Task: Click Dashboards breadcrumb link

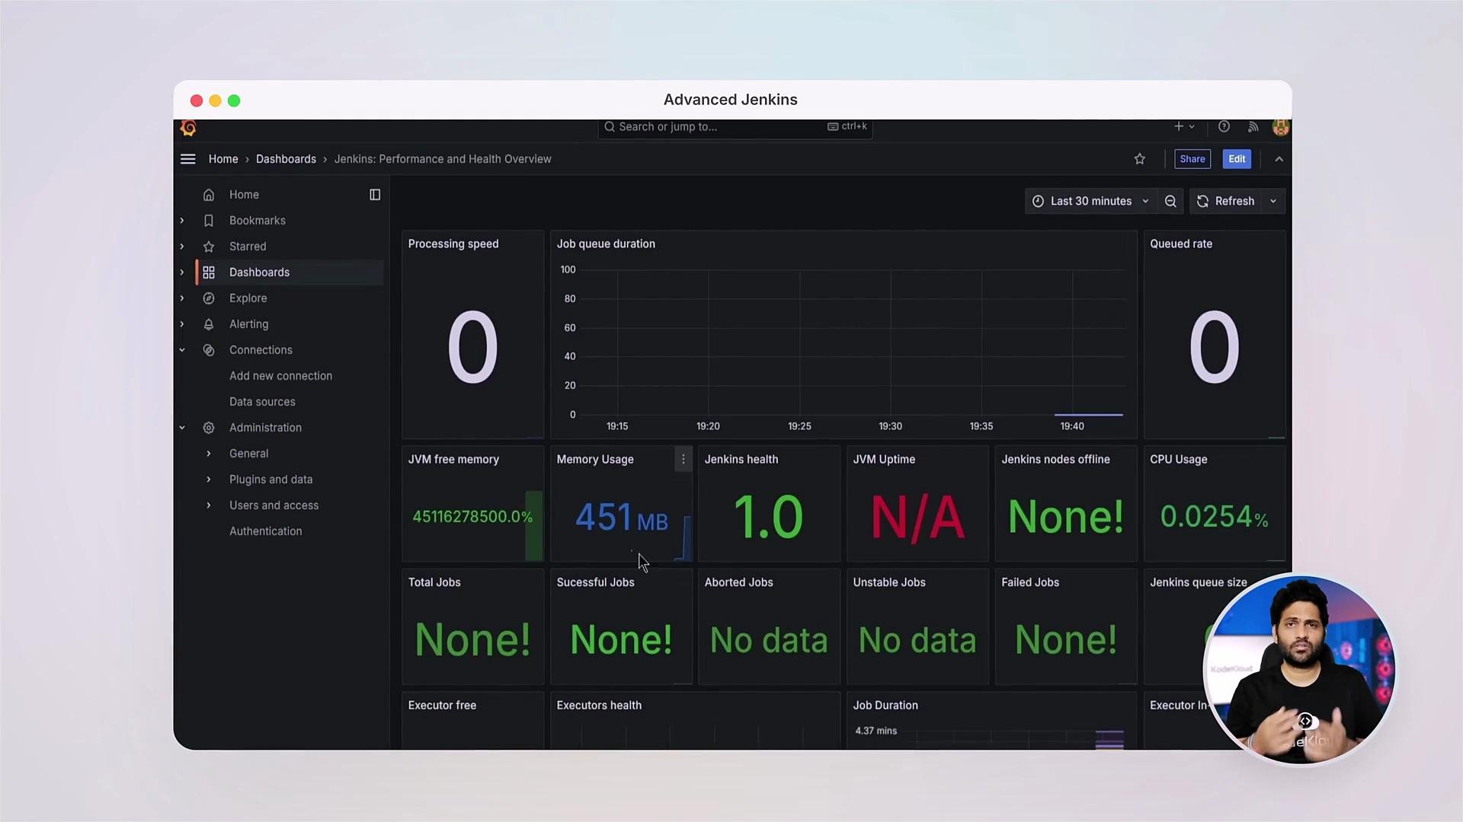Action: pyautogui.click(x=286, y=159)
